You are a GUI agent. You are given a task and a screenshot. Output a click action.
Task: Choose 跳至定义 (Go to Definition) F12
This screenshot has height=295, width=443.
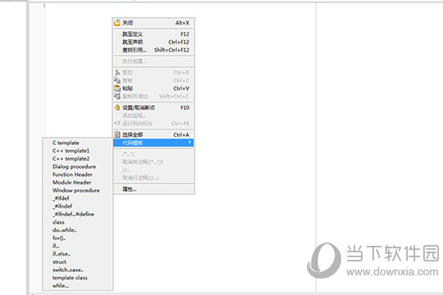pyautogui.click(x=153, y=34)
